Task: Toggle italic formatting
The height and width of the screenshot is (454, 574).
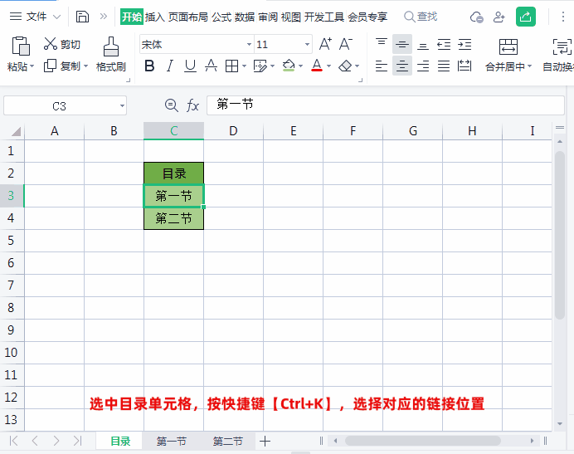Action: [x=169, y=66]
